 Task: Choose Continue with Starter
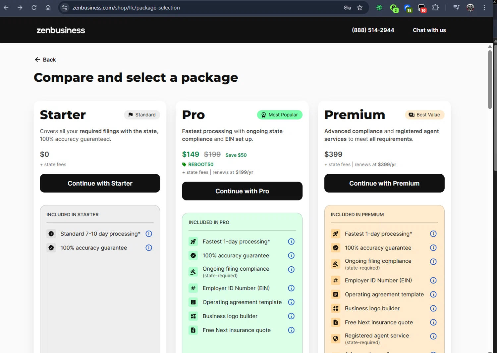point(100,183)
